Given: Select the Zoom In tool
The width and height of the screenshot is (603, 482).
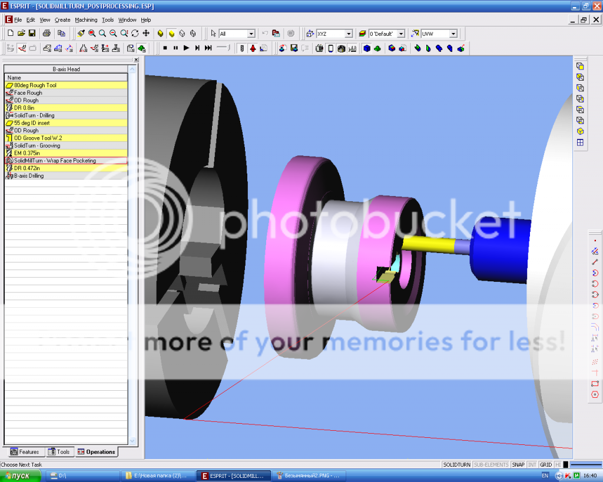Looking at the screenshot, I should [102, 34].
